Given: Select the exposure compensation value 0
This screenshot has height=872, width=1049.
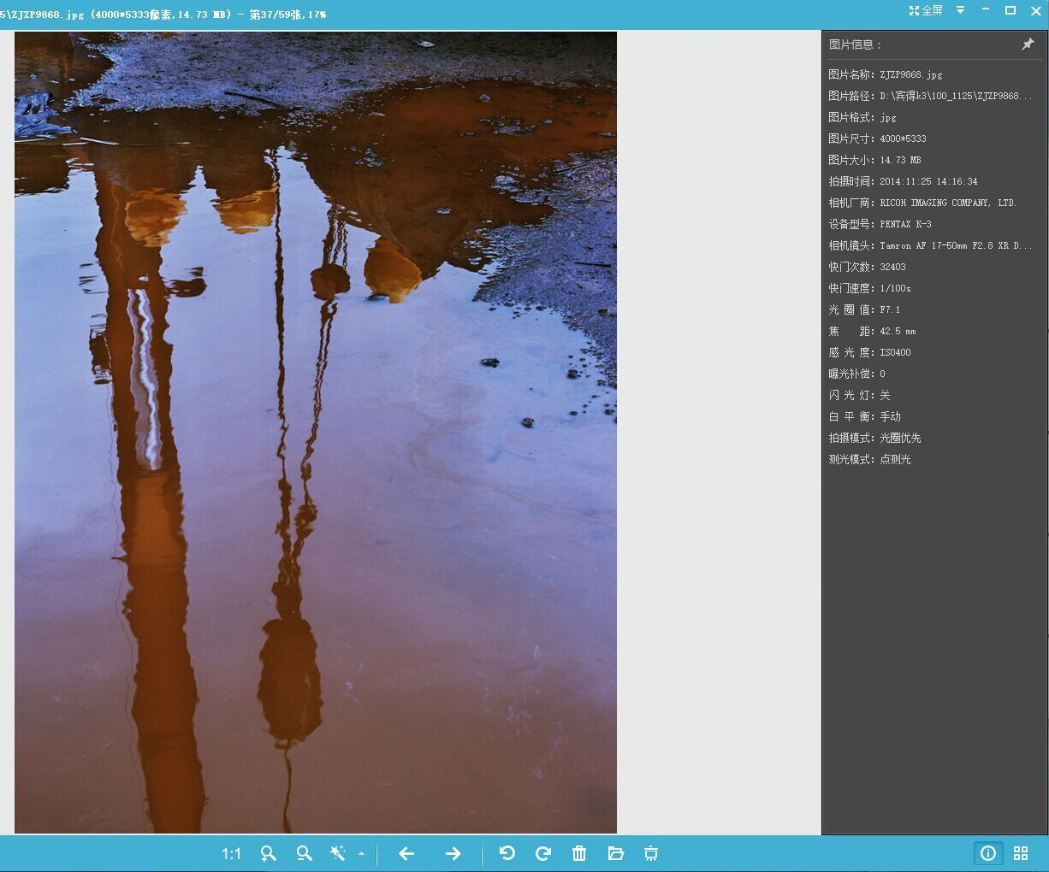Looking at the screenshot, I should pyautogui.click(x=882, y=374).
